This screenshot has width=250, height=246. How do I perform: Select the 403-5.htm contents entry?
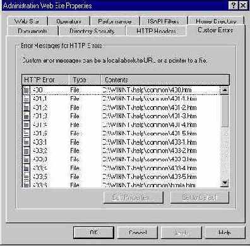tap(150, 176)
